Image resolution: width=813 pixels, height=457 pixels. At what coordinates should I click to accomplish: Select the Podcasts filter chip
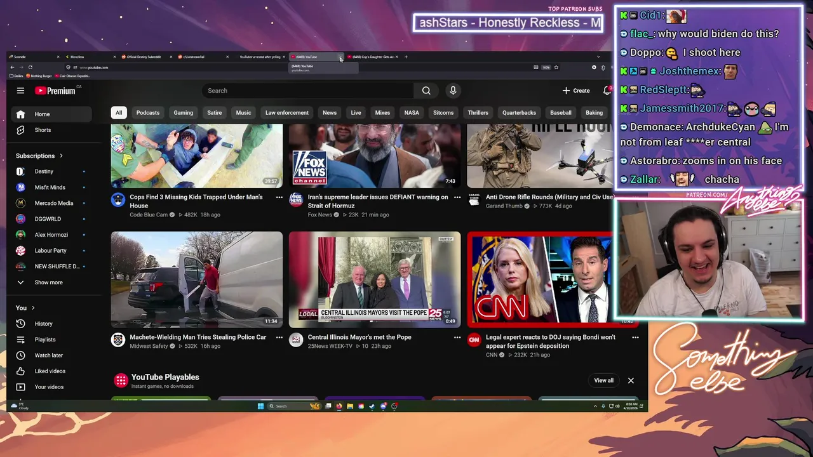pyautogui.click(x=148, y=113)
